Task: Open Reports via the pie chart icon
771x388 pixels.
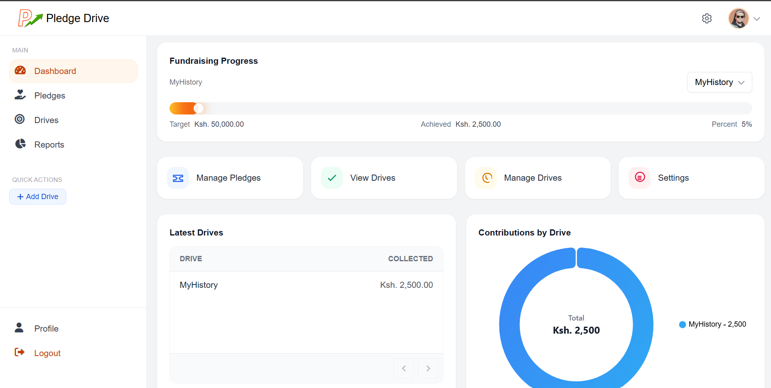Action: point(20,144)
